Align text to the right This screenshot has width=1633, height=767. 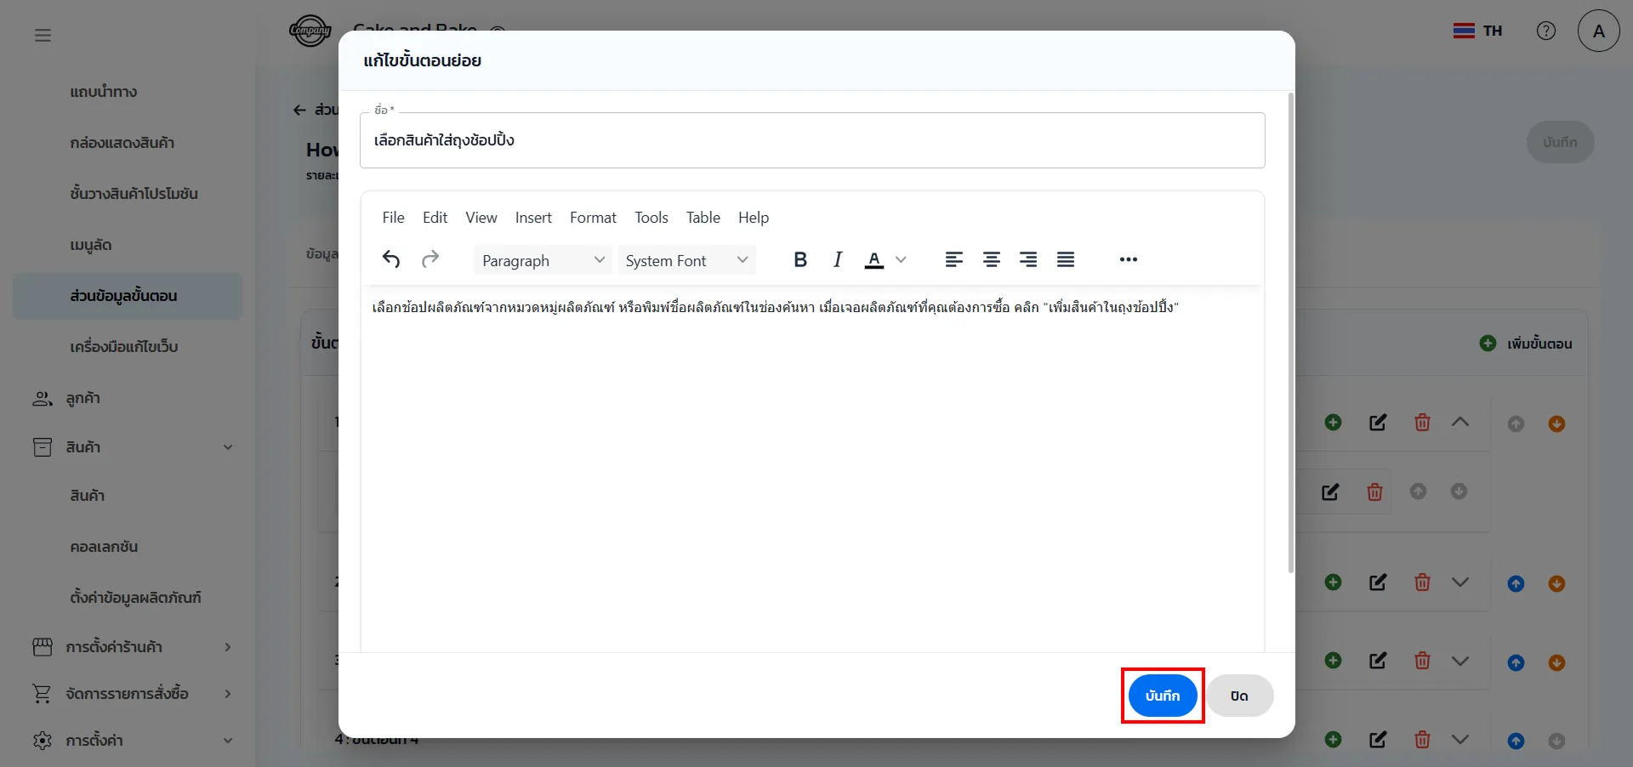[x=1028, y=259]
